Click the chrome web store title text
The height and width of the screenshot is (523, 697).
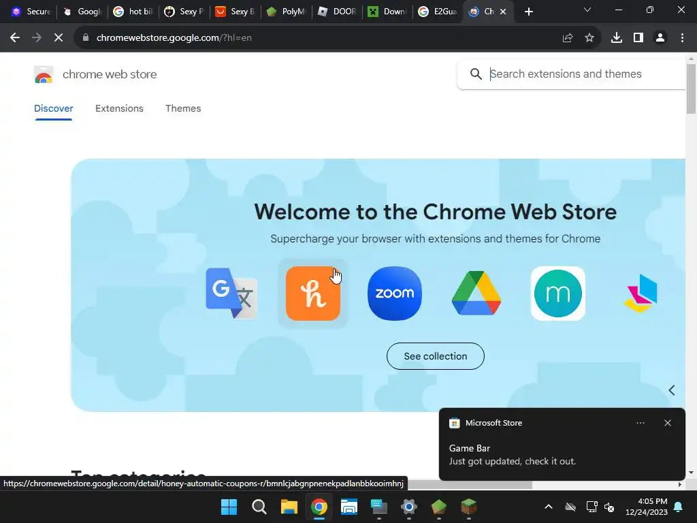pos(110,74)
